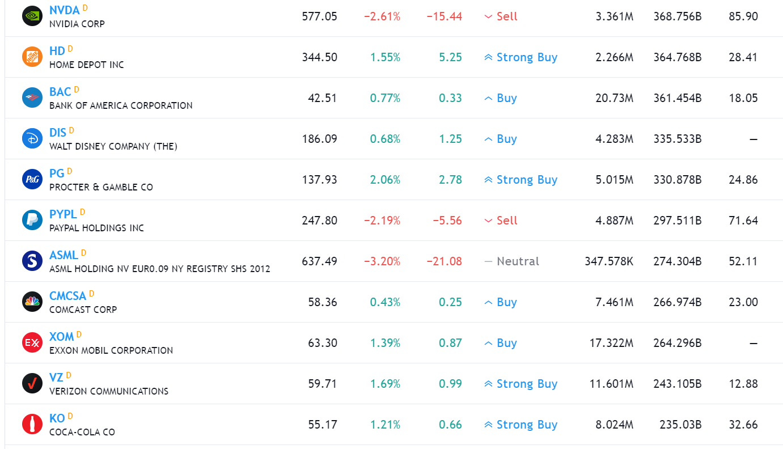783x449 pixels.
Task: Click the Comcast peacock logo icon
Action: [x=32, y=302]
